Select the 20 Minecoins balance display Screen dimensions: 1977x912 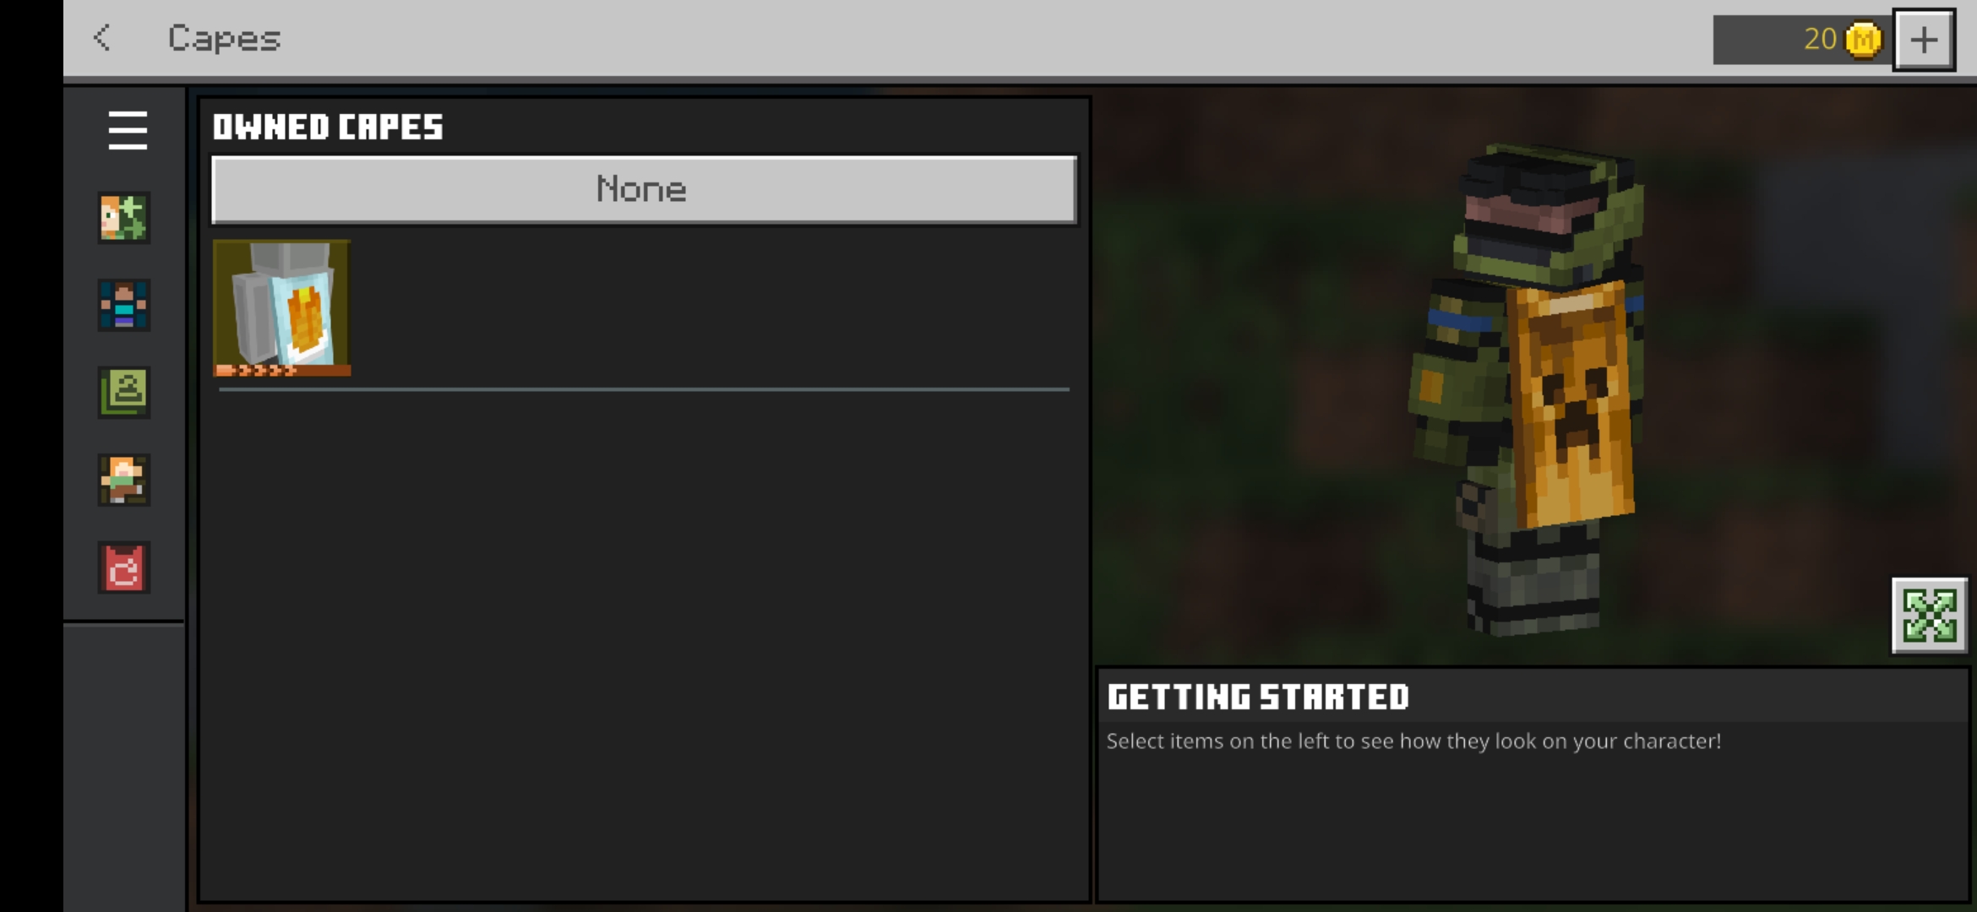click(x=1802, y=40)
